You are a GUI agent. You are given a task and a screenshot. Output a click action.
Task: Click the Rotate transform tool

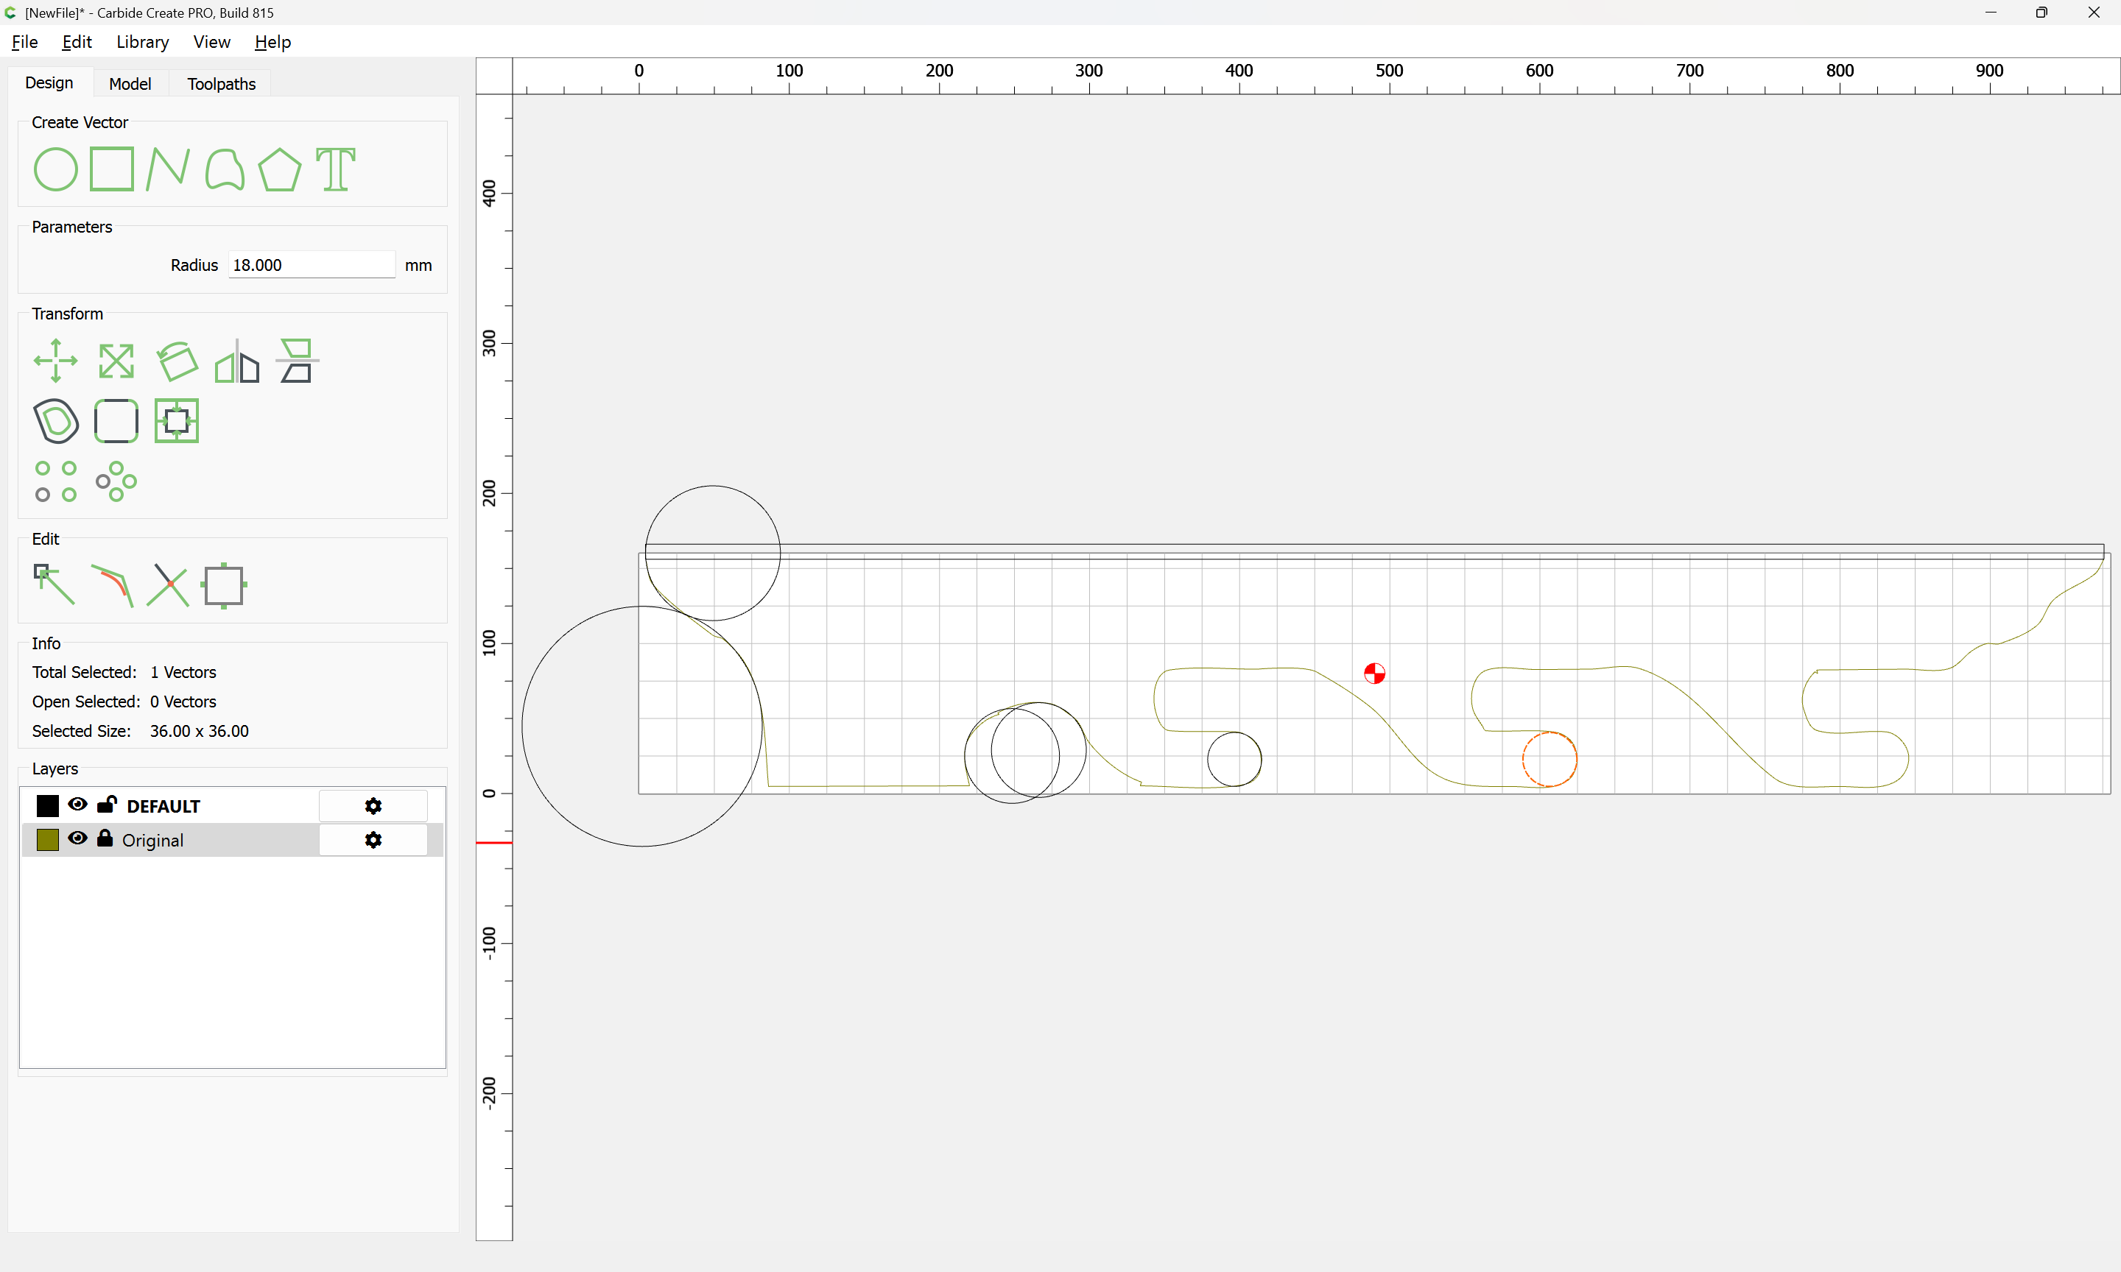(x=177, y=361)
